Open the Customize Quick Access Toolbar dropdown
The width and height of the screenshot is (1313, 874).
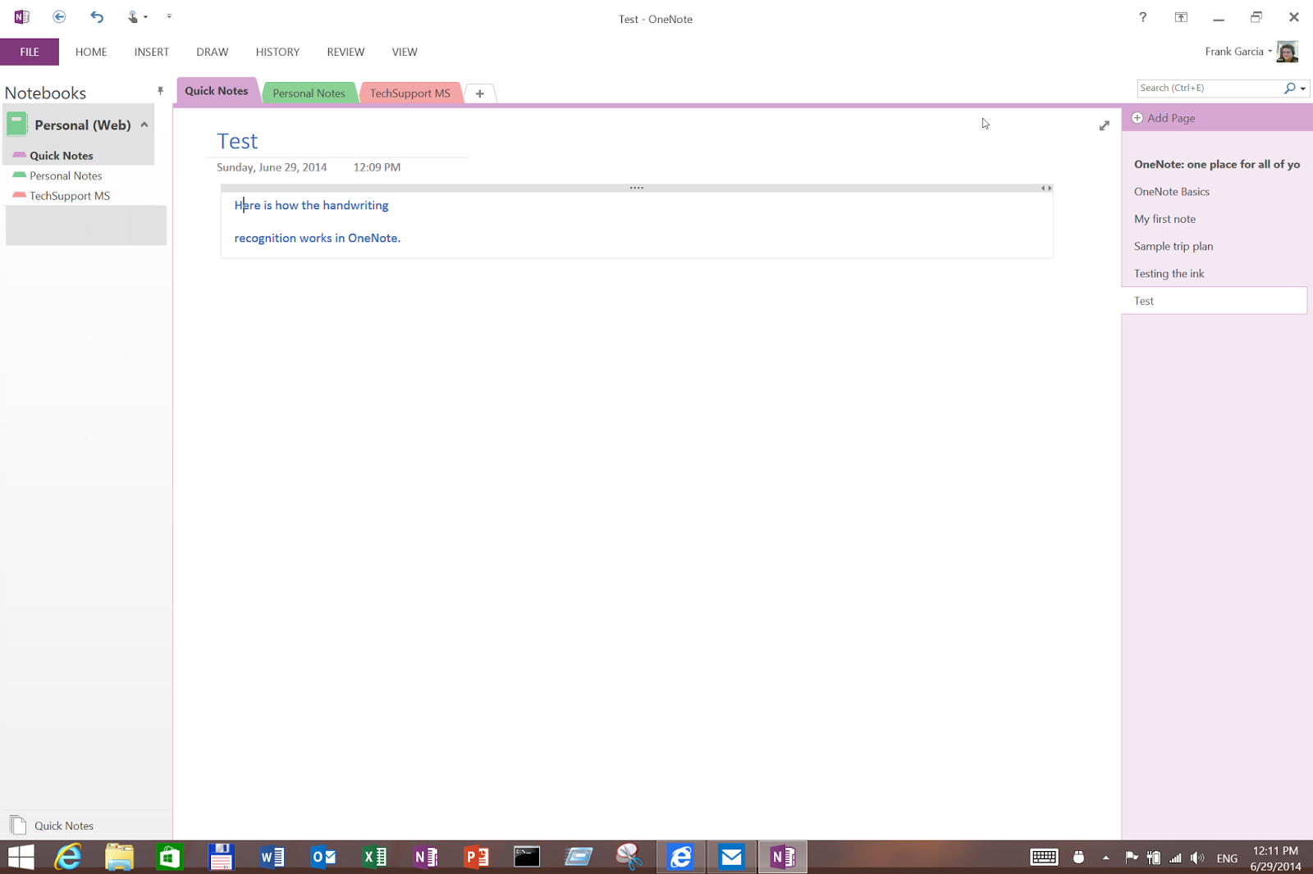point(170,16)
